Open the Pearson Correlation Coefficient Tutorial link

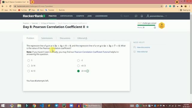pos(92,52)
